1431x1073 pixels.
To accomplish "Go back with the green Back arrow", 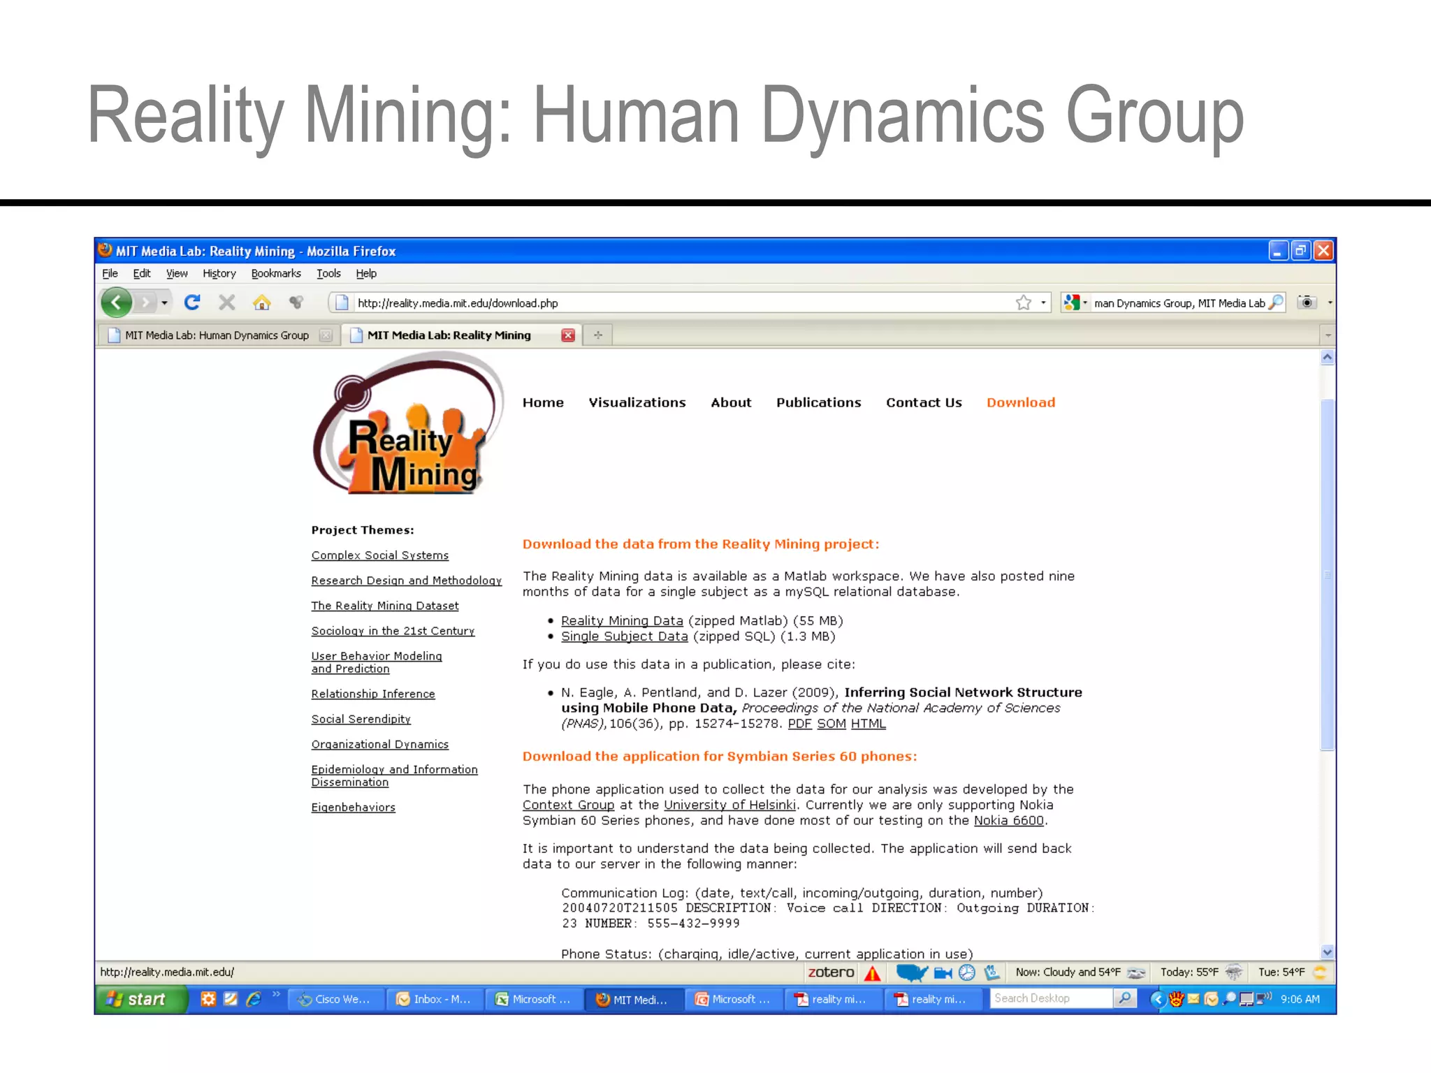I will click(117, 302).
